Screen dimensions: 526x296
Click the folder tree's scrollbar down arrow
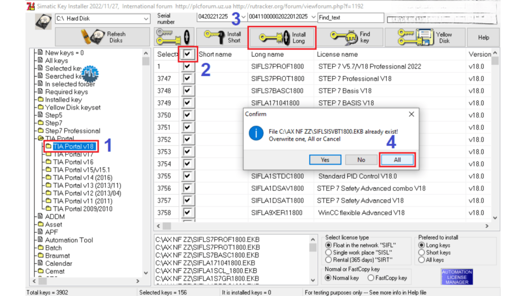(x=146, y=273)
